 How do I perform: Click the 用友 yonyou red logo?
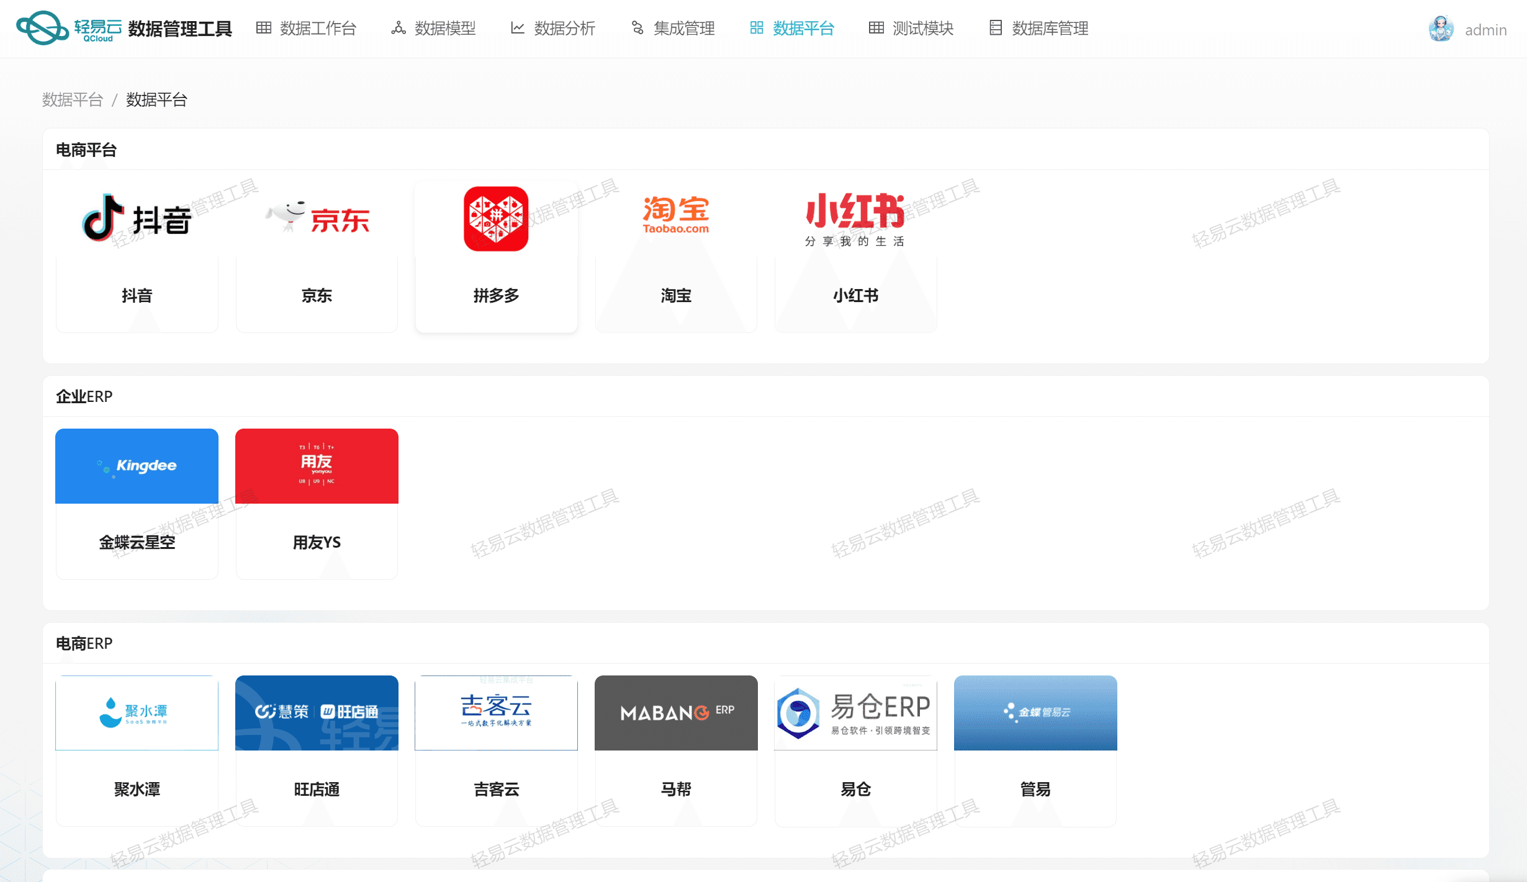[x=317, y=466]
